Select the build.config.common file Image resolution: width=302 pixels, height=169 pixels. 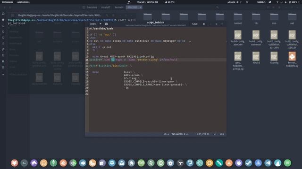click(256, 38)
